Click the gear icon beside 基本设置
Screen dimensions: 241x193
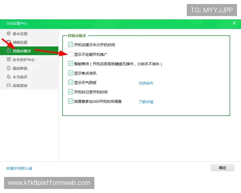(8, 33)
